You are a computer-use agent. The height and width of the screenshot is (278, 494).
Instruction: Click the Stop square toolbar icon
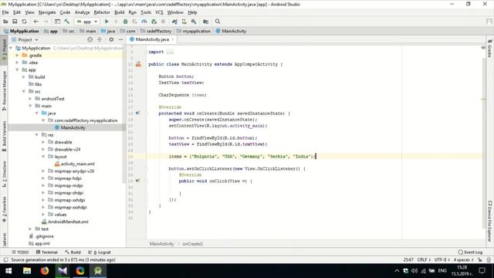point(163,22)
